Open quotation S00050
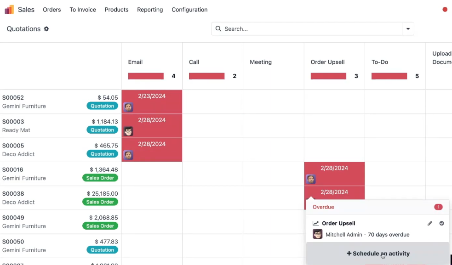The height and width of the screenshot is (265, 452). pyautogui.click(x=13, y=242)
